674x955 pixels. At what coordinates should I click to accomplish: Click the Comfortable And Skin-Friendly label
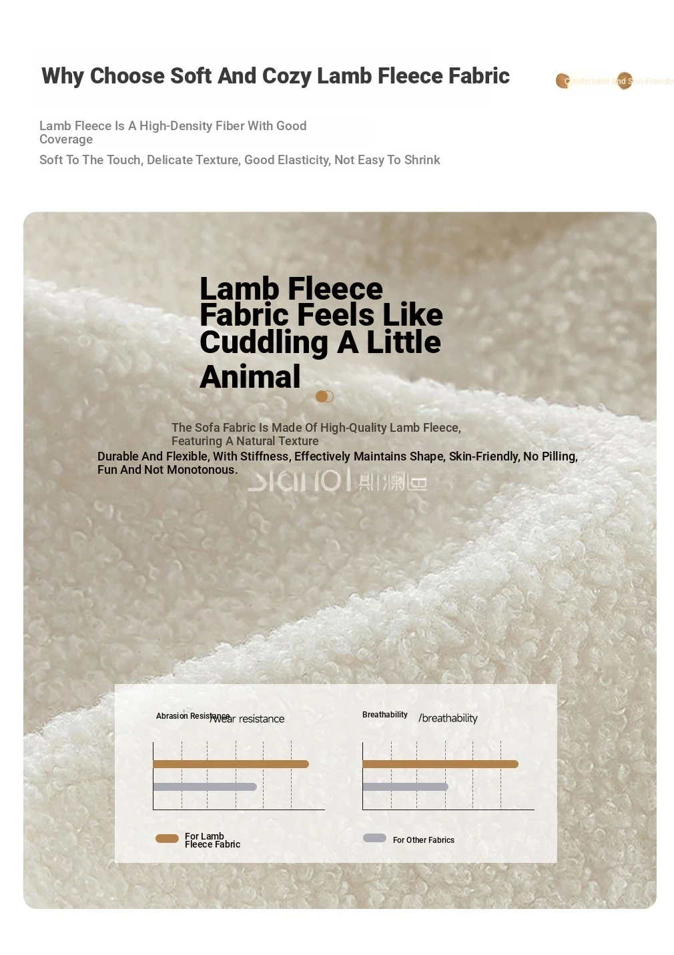619,81
